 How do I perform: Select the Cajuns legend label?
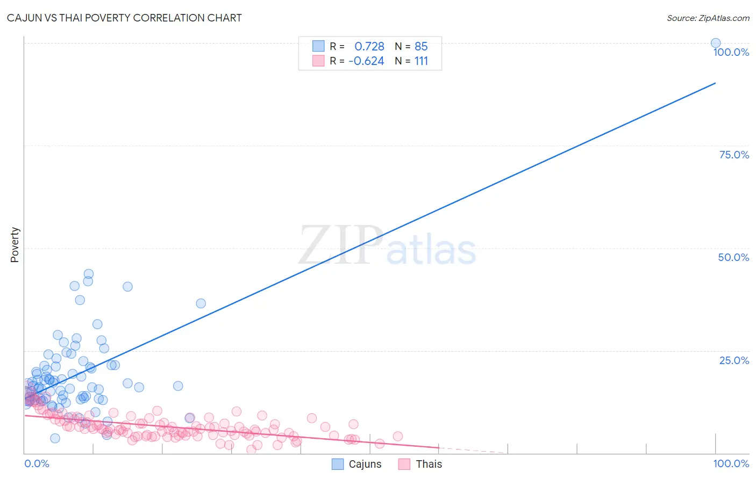coord(365,464)
